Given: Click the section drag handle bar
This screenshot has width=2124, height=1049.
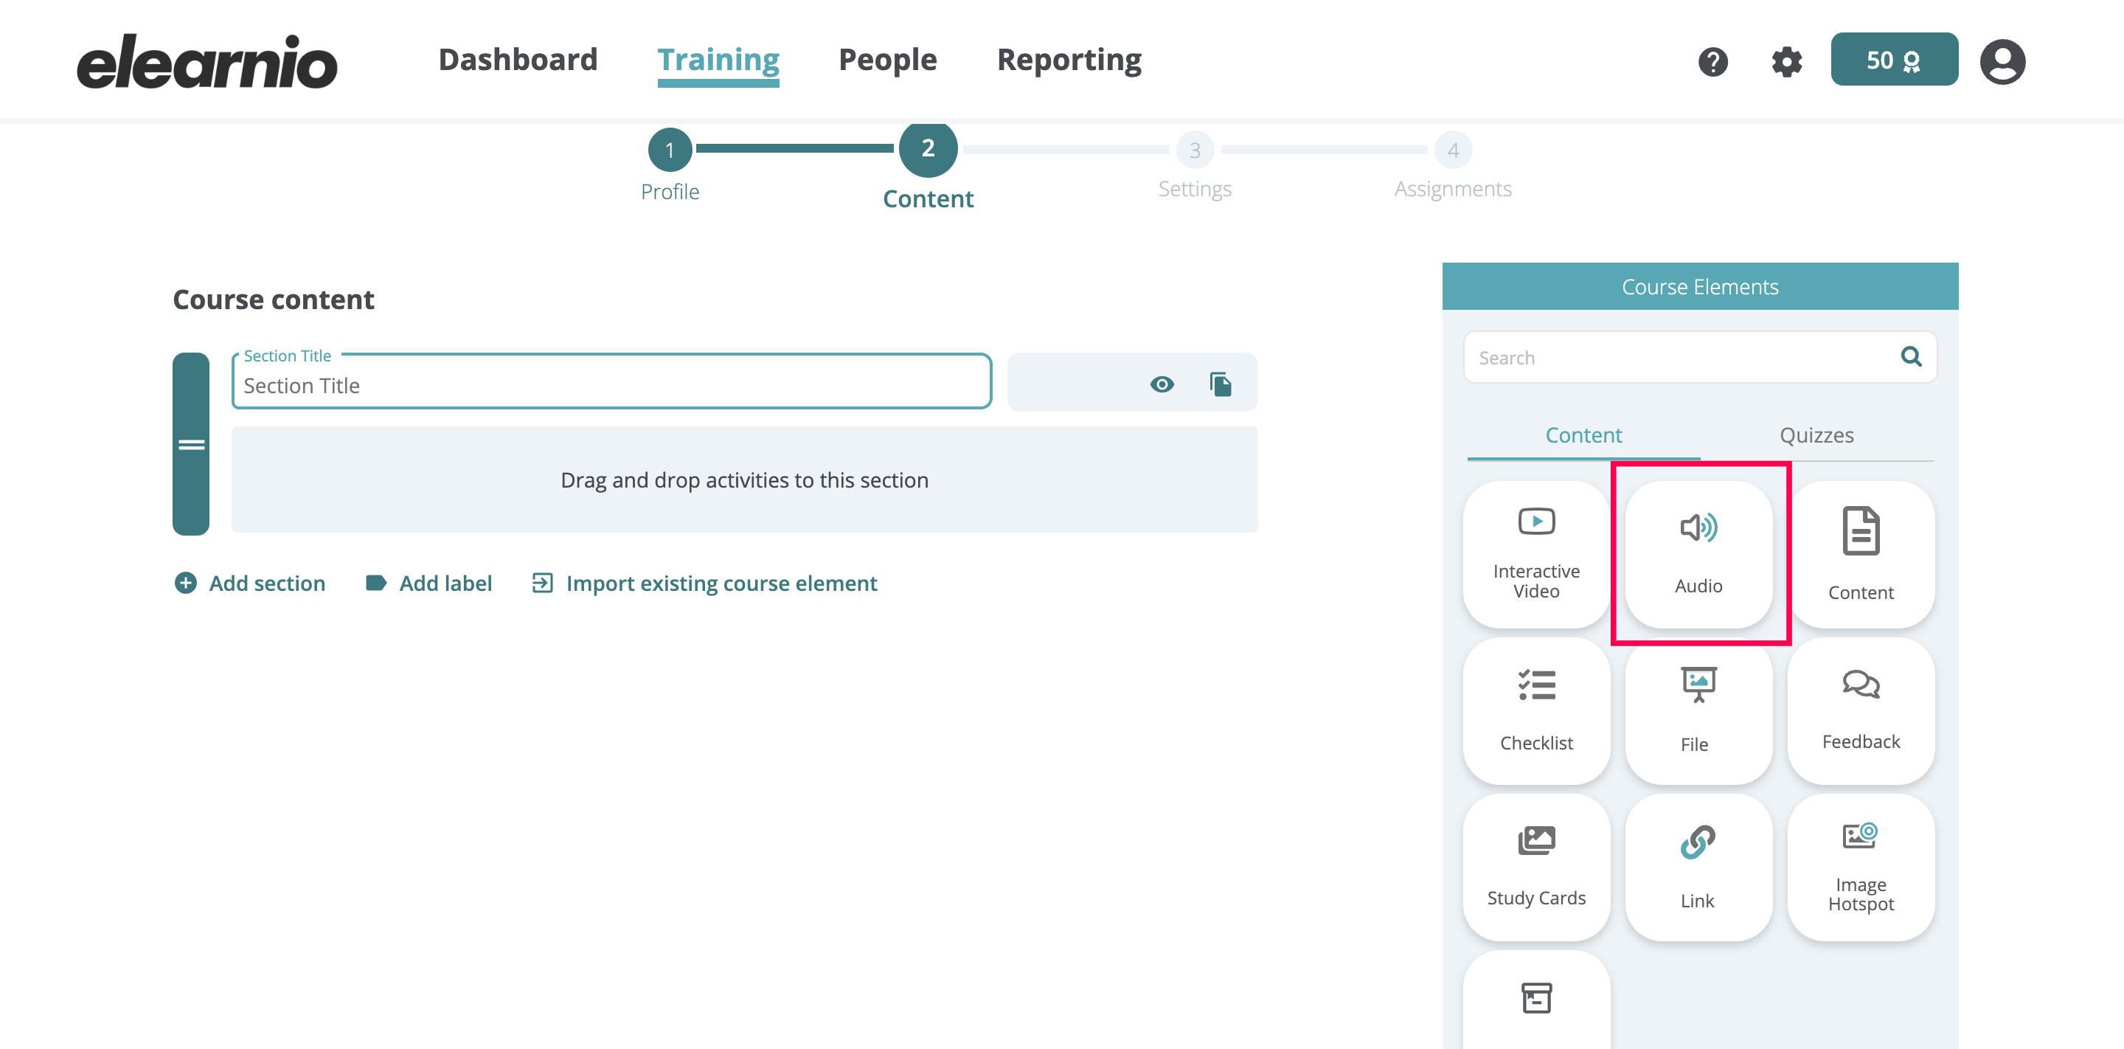Looking at the screenshot, I should 190,445.
